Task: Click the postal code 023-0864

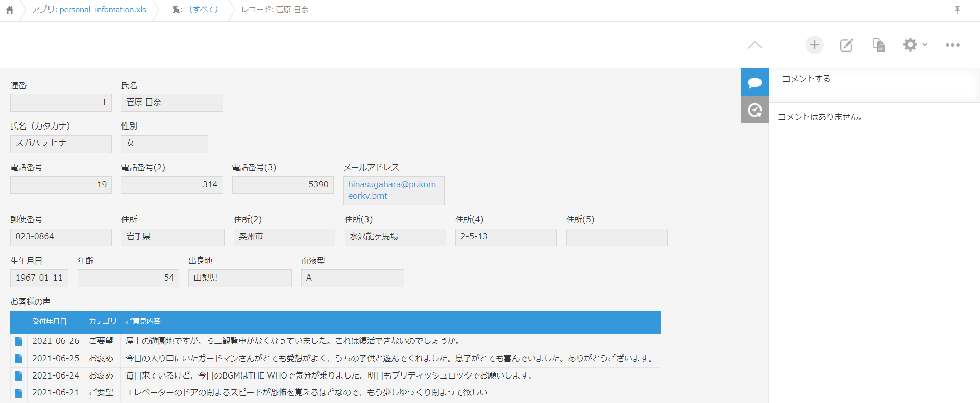Action: click(x=61, y=237)
